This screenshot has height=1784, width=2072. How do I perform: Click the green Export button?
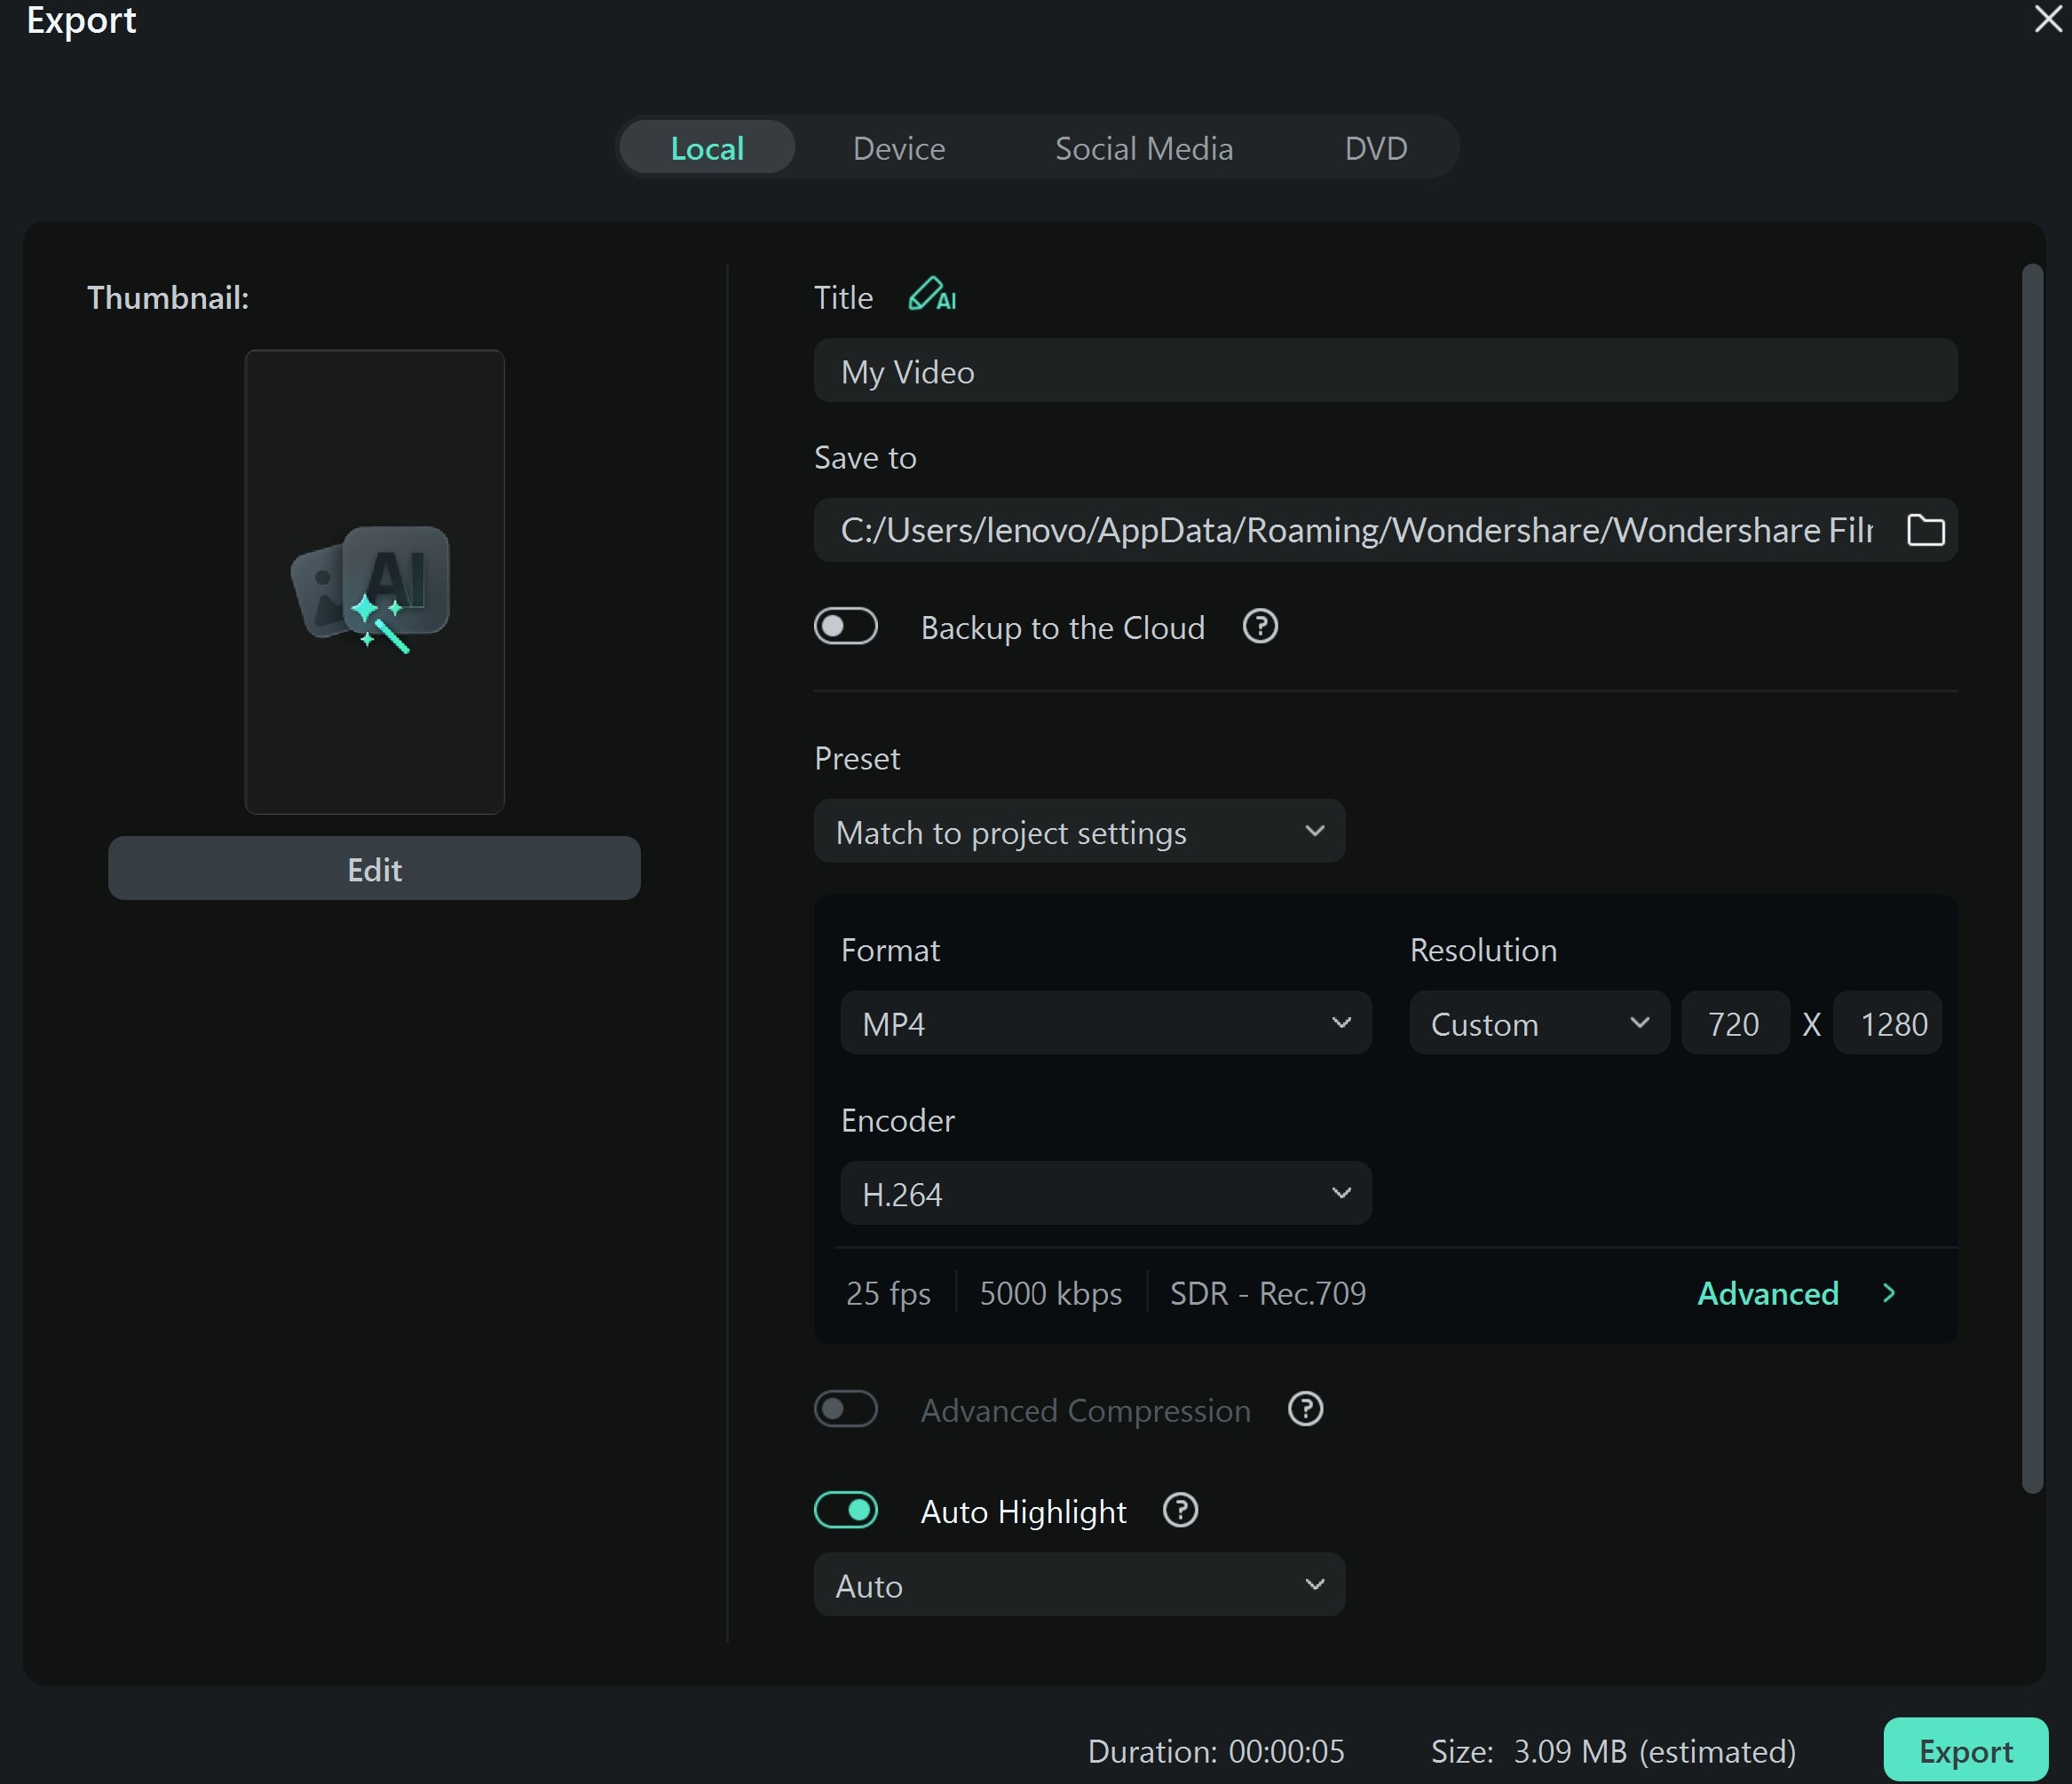point(1965,1751)
